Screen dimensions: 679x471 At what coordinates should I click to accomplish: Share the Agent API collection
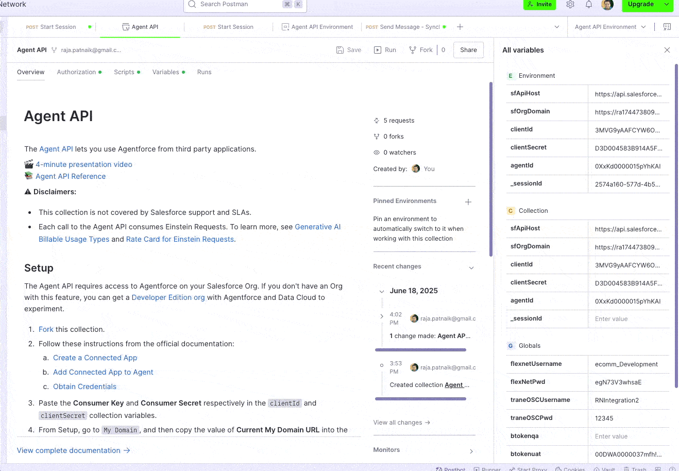(468, 50)
